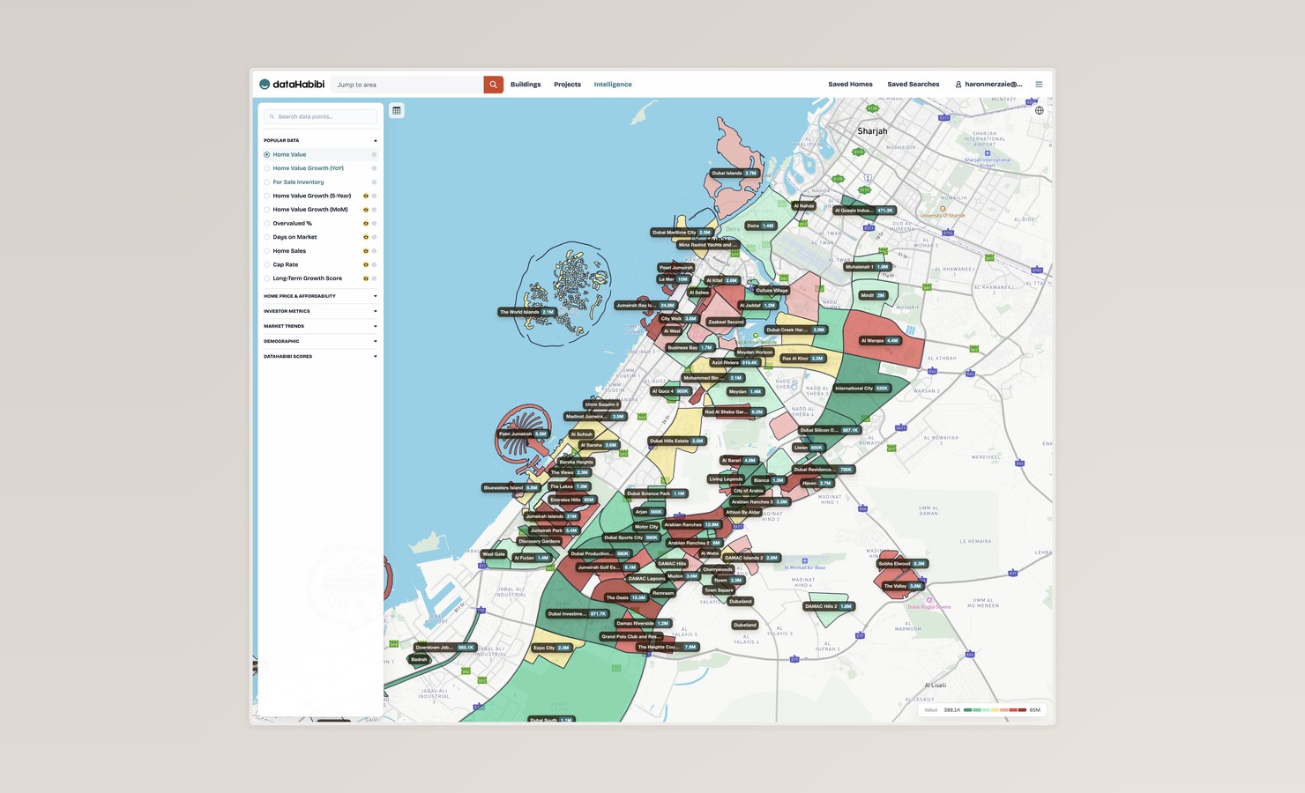Open the Projects tab
Viewport: 1305px width, 793px height.
(567, 85)
